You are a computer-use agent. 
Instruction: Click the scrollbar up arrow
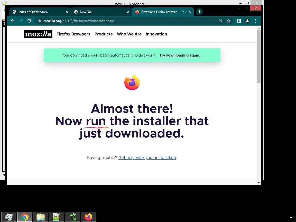click(259, 28)
